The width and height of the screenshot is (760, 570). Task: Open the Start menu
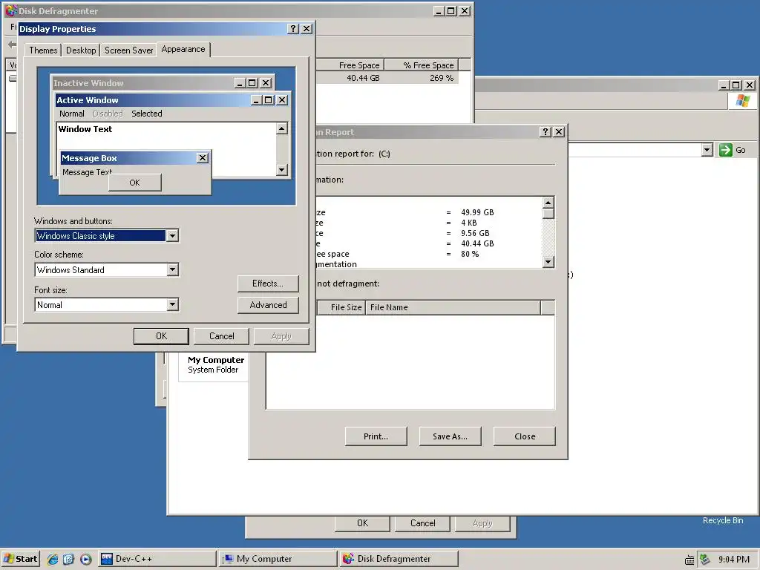(x=20, y=559)
